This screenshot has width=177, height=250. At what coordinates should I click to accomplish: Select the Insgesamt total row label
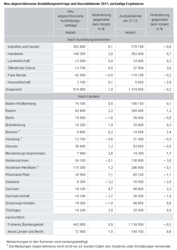coord(14,89)
